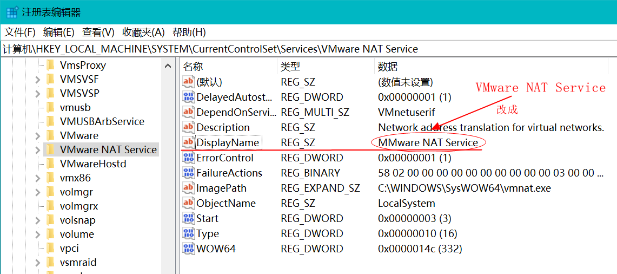
Task: Expand the volsnap tree node
Action: [37, 220]
